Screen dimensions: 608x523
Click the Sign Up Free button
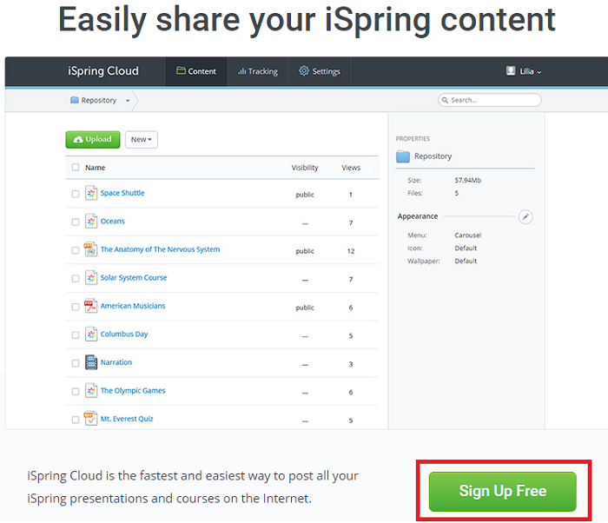coord(502,491)
